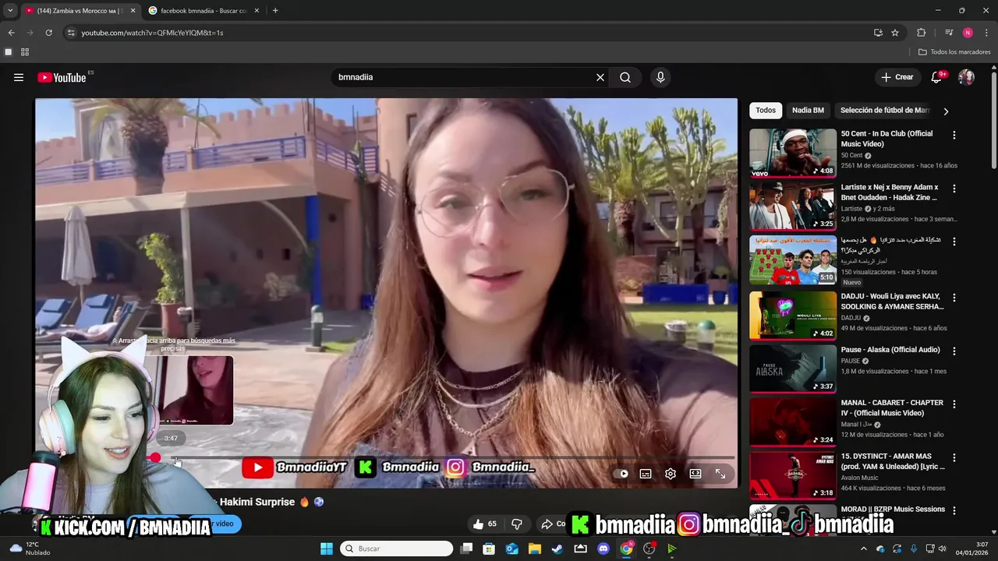Screen dimensions: 998x561
Task: Open options for MANAL Cabaret video
Action: tap(954, 404)
